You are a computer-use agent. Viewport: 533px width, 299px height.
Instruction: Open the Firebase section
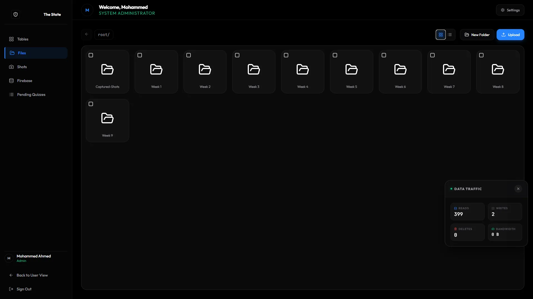point(36,81)
